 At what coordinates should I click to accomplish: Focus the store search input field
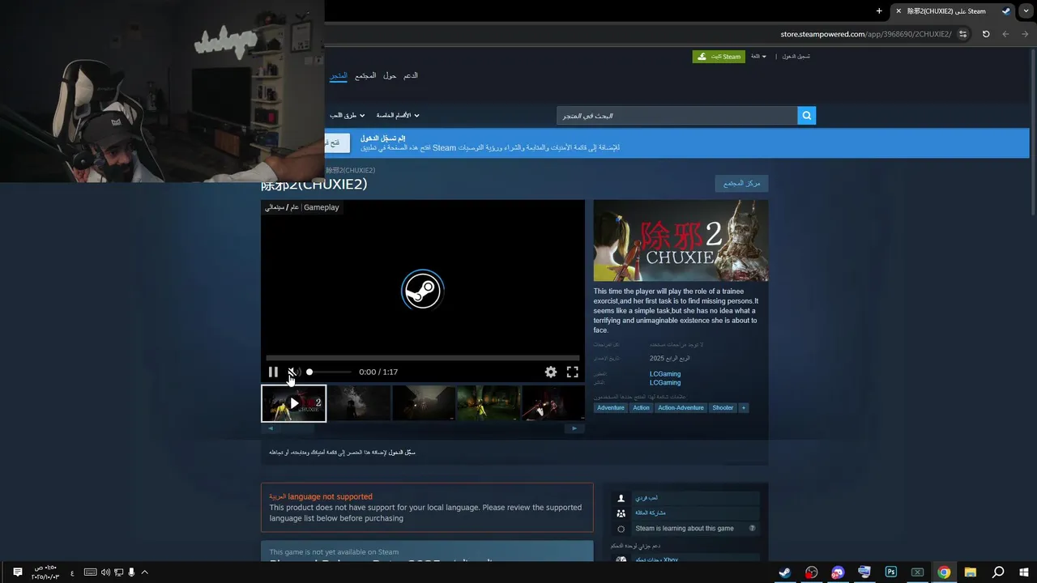point(676,116)
